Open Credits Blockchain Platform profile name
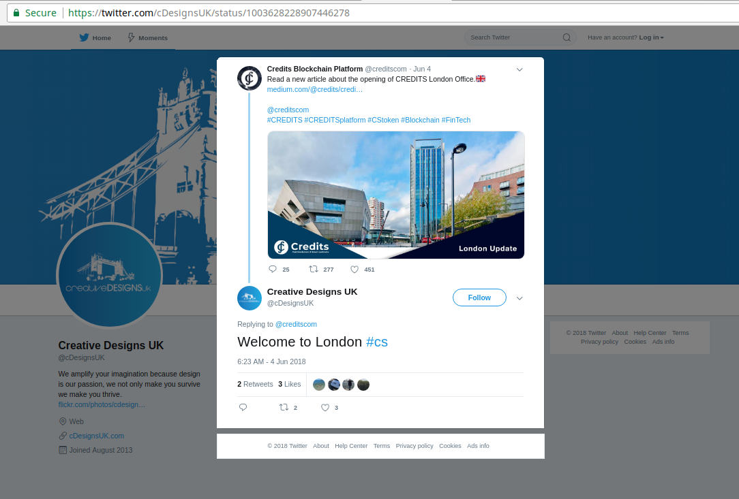 click(x=315, y=69)
